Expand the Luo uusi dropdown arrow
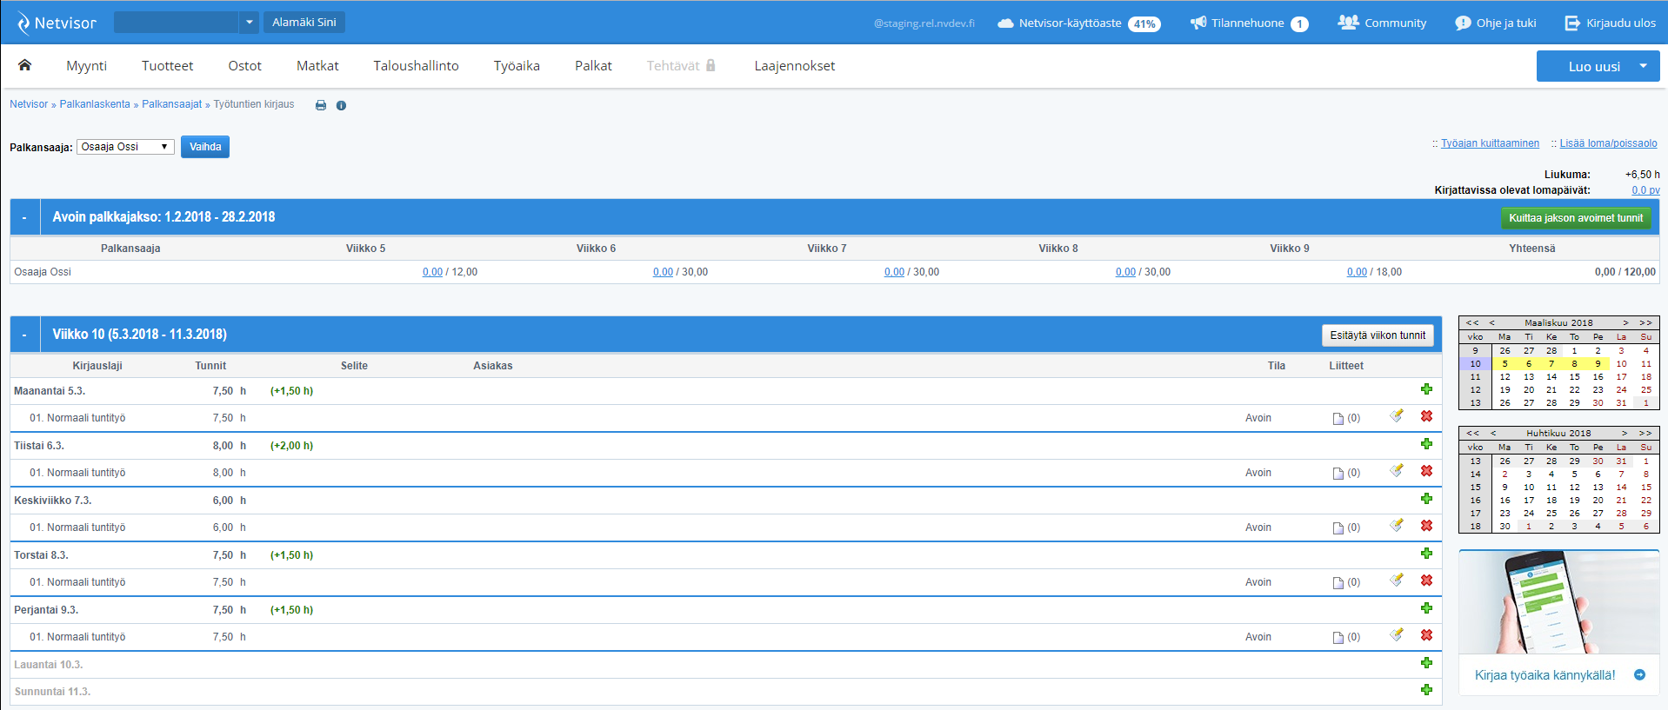Screen dimensions: 1668x710 click(1643, 66)
